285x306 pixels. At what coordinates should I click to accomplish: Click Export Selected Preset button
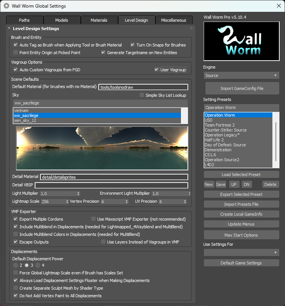click(x=241, y=194)
